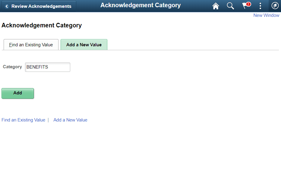The height and width of the screenshot is (175, 281).
Task: Open the New Window link
Action: point(266,15)
